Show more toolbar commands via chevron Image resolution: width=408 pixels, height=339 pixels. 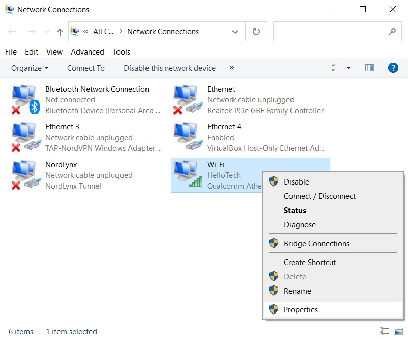tap(232, 68)
